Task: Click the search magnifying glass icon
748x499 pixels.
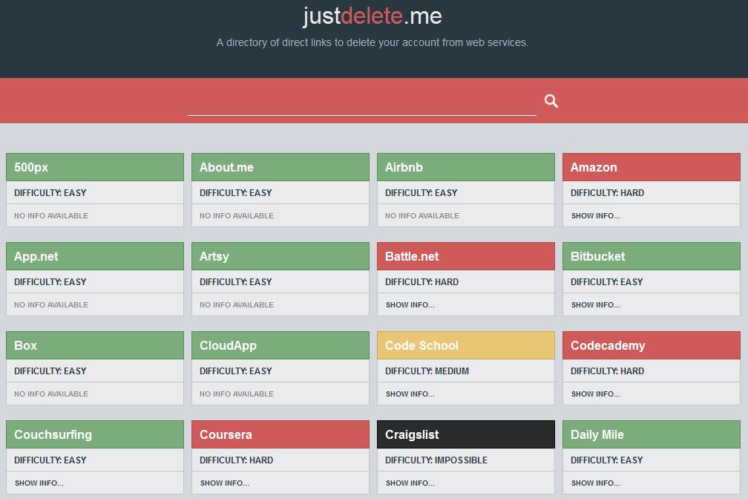Action: 551,100
